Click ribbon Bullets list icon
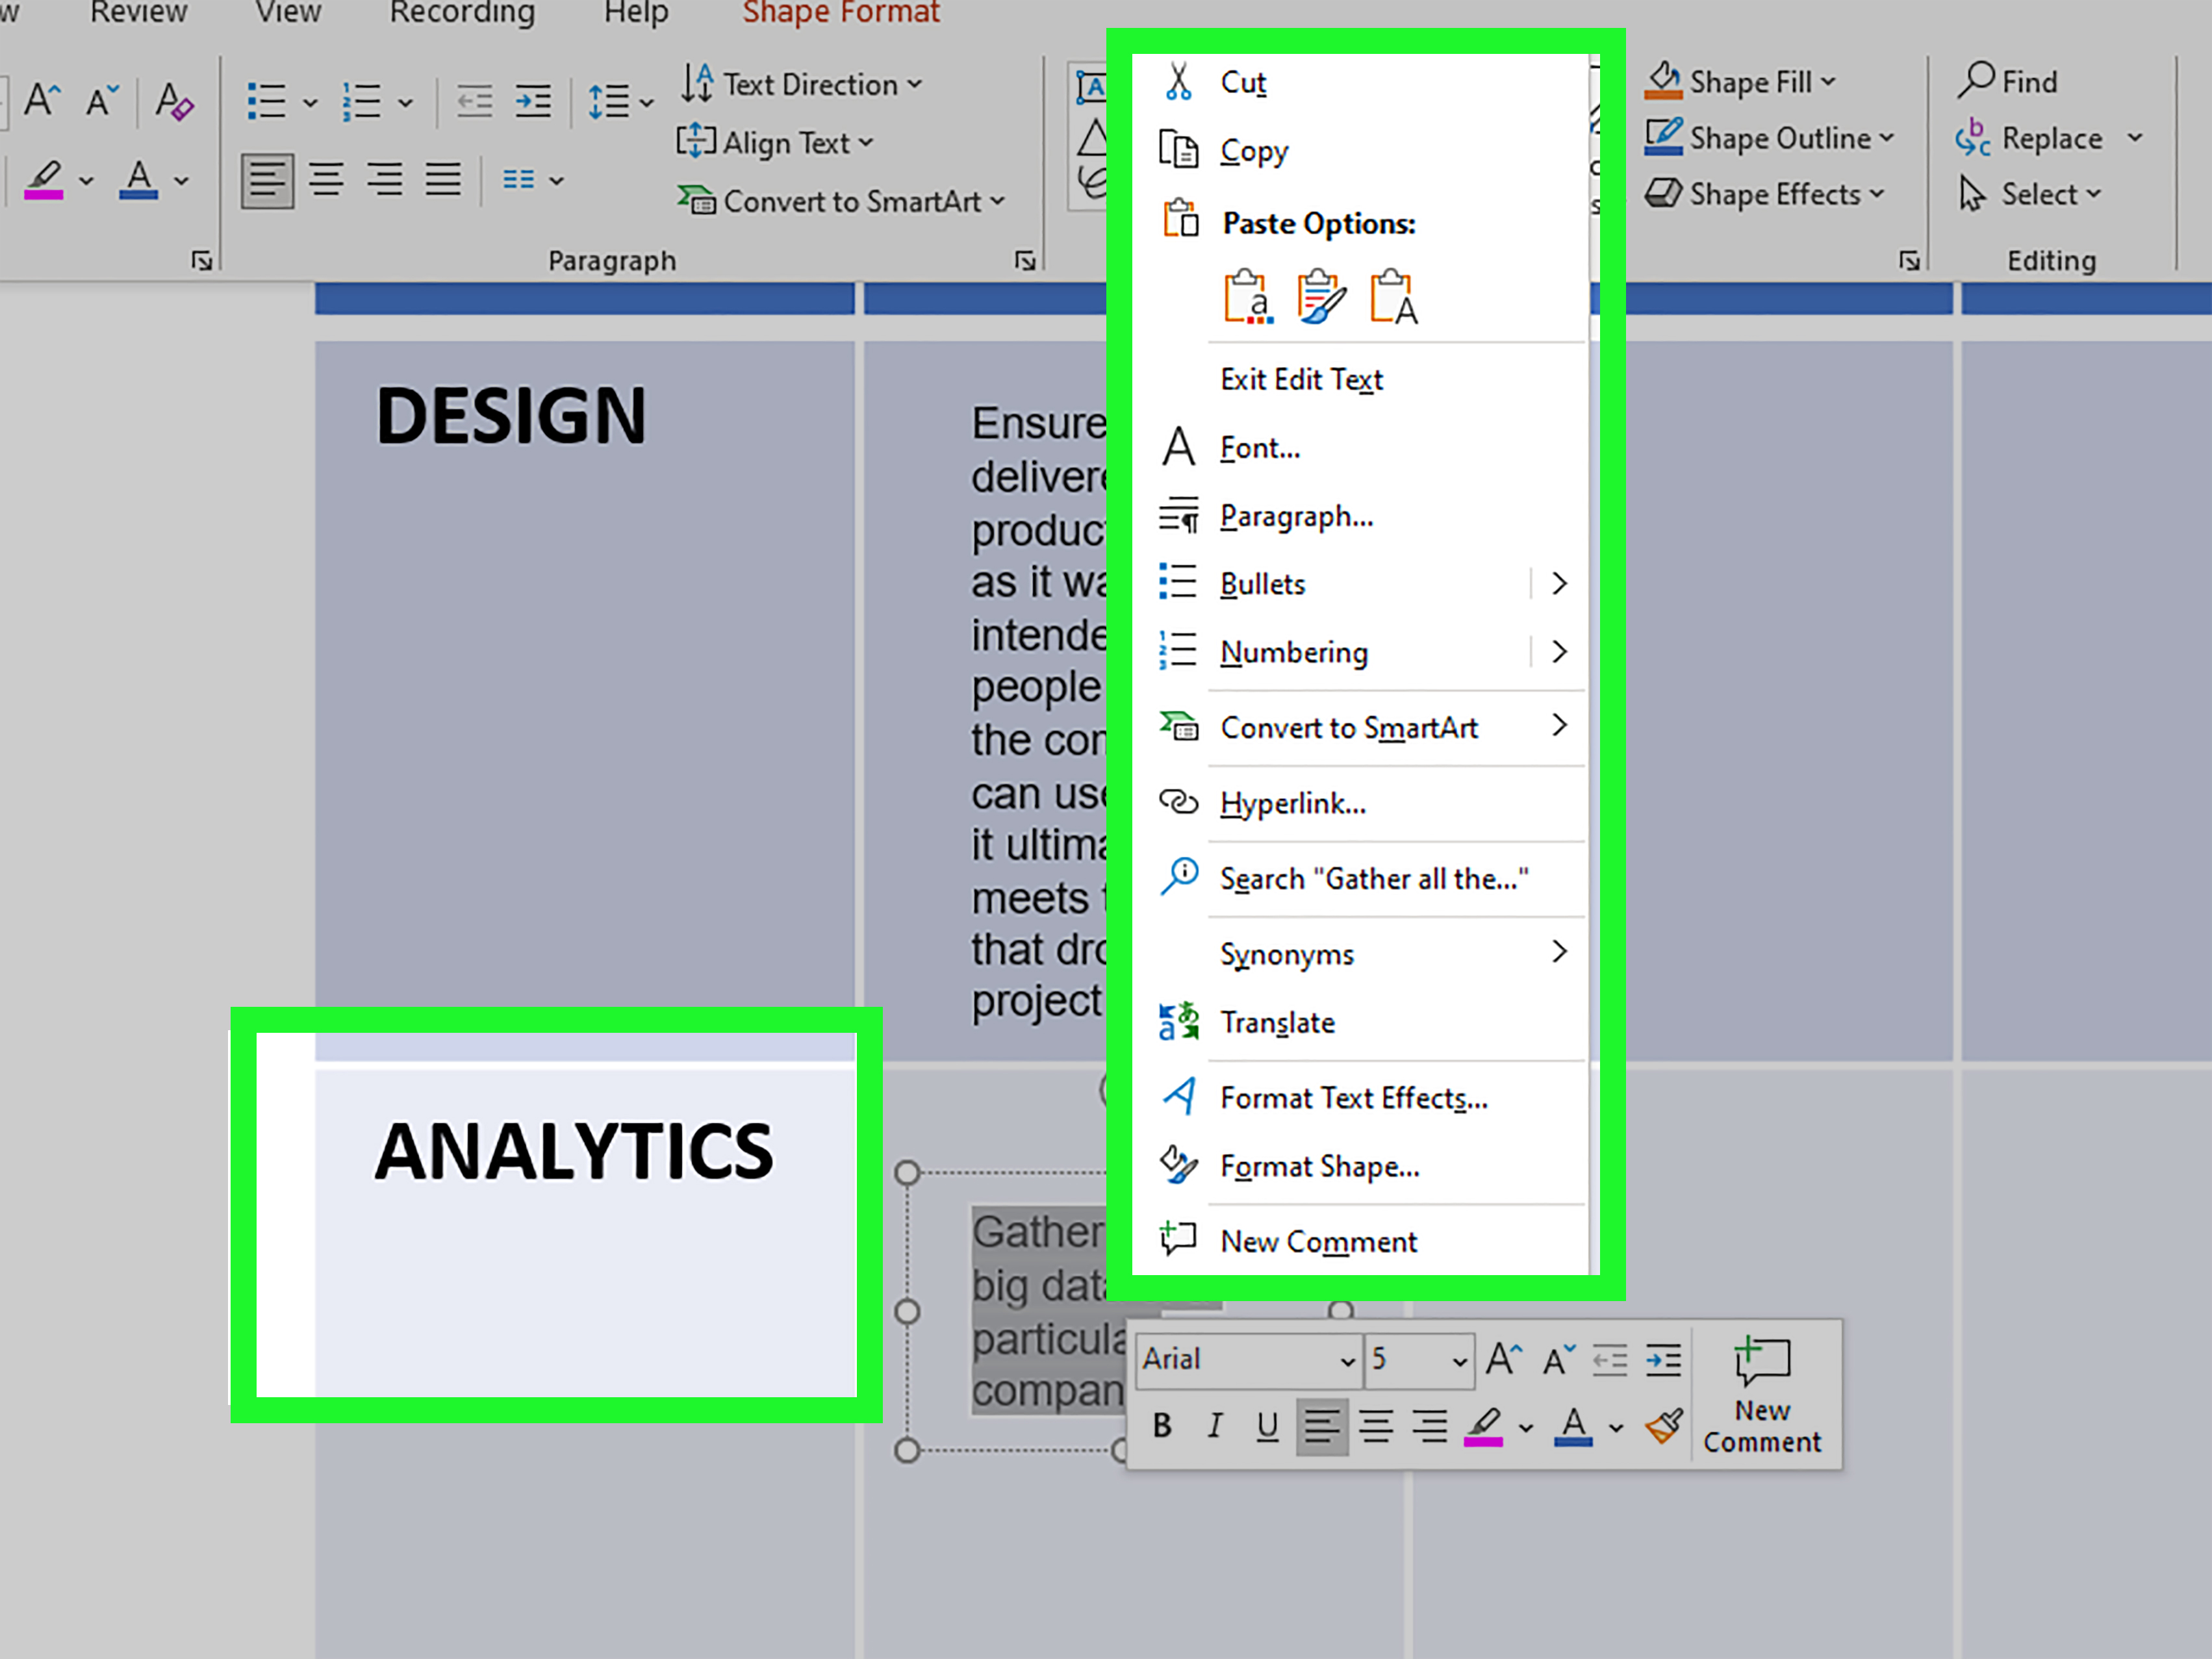 (x=267, y=101)
